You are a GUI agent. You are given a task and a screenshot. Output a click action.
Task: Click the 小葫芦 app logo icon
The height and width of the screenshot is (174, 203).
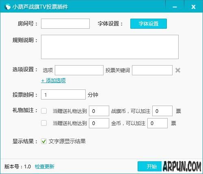(x=7, y=7)
